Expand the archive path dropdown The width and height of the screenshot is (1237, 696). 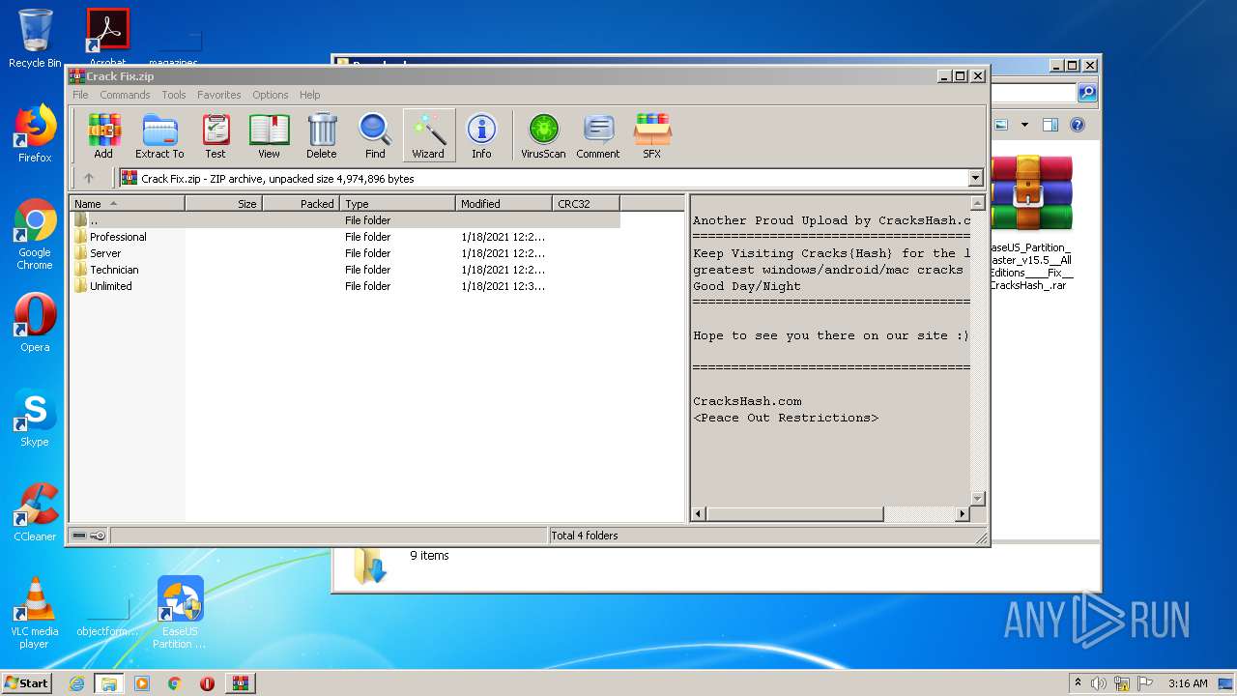point(975,178)
